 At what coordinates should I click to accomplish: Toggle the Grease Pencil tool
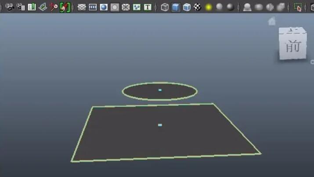point(65,7)
